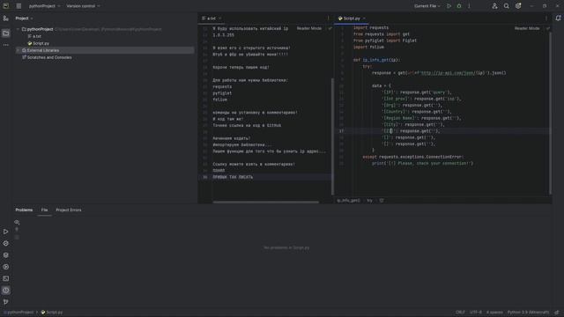Open more run actions menu in the title bar
This screenshot has width=564, height=317.
[x=469, y=6]
